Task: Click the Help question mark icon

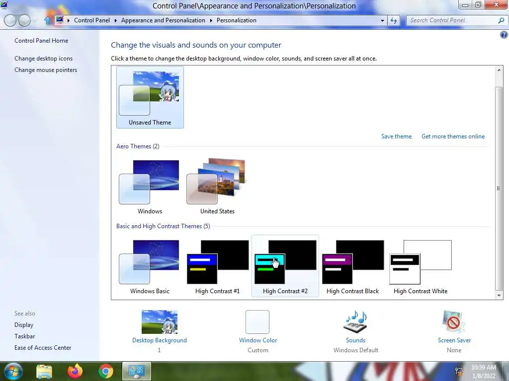Action: coord(504,35)
